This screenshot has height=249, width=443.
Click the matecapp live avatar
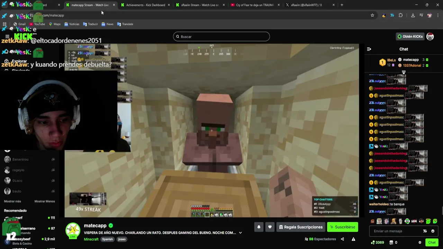point(73,231)
